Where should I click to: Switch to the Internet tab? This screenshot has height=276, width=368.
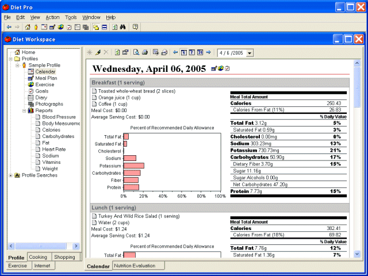click(x=43, y=266)
